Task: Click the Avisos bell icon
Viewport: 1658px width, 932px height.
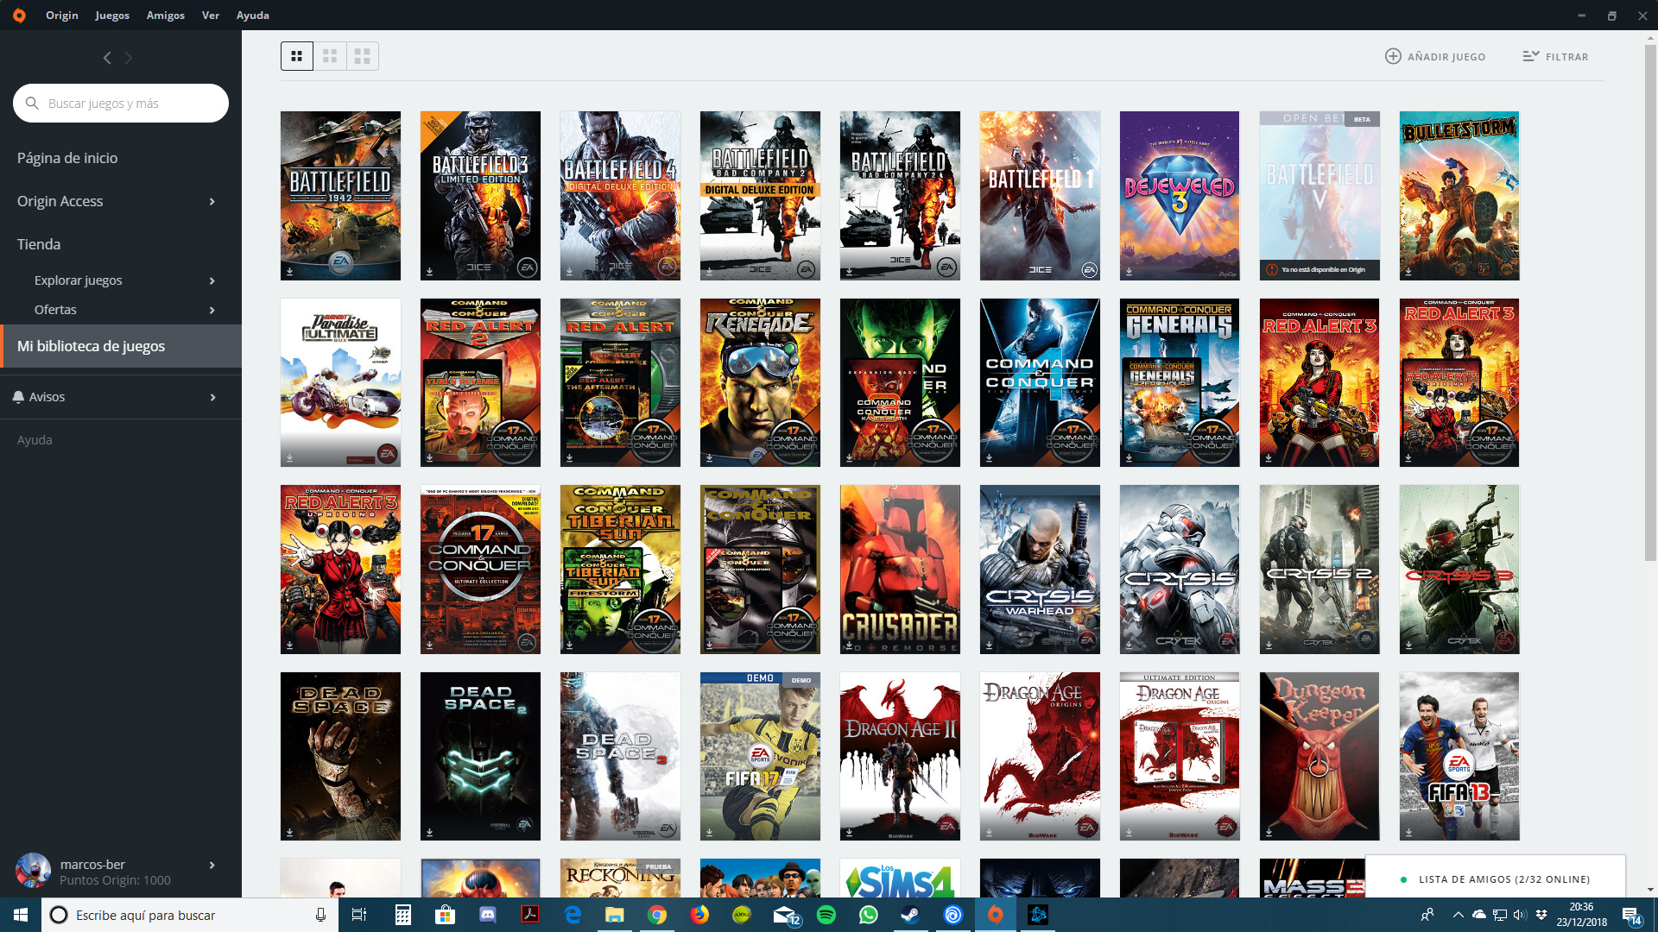Action: click(x=18, y=397)
